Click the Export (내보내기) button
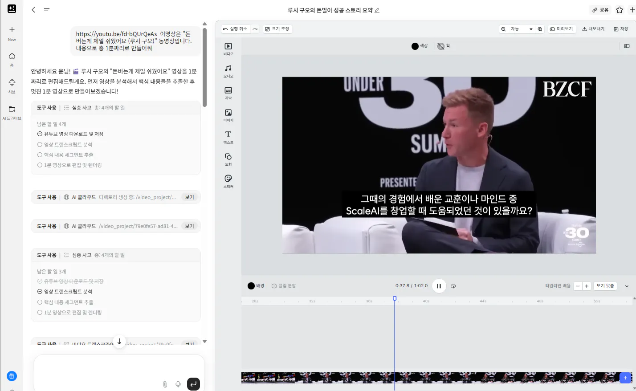Viewport: 636px width, 391px height. click(x=593, y=29)
